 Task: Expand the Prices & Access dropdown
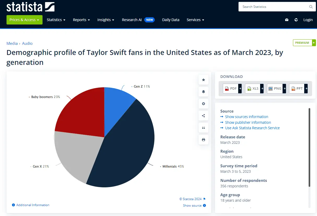coord(24,20)
